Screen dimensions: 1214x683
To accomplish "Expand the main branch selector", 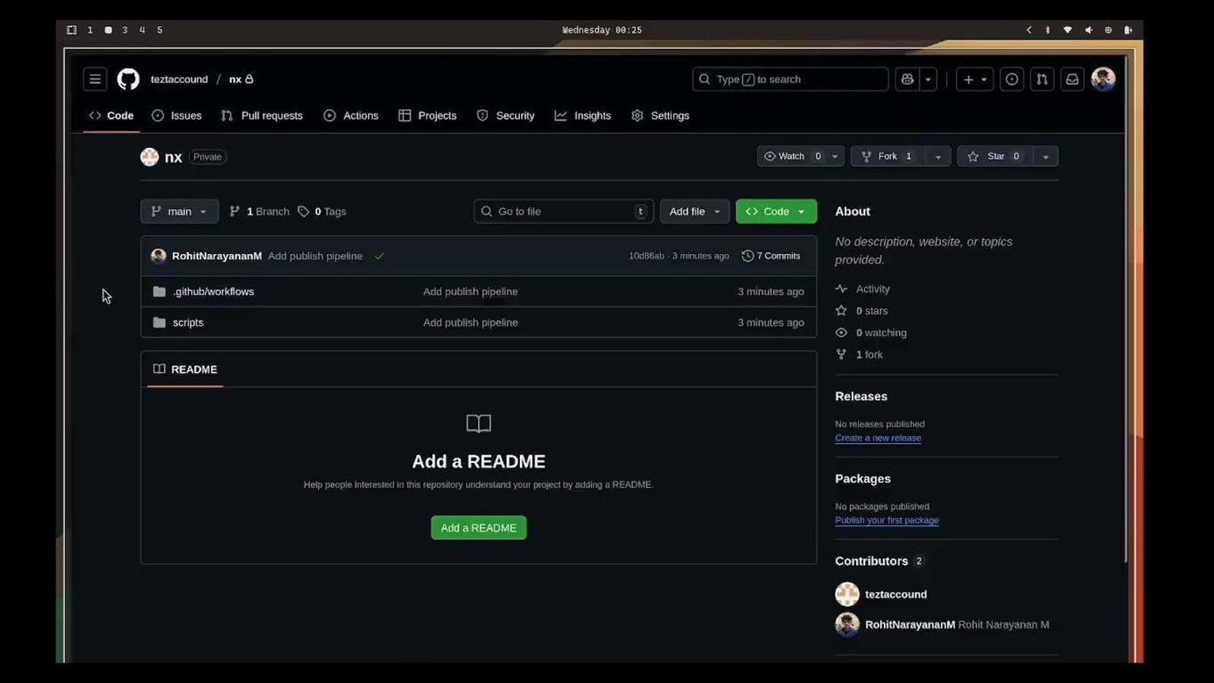I will (179, 212).
